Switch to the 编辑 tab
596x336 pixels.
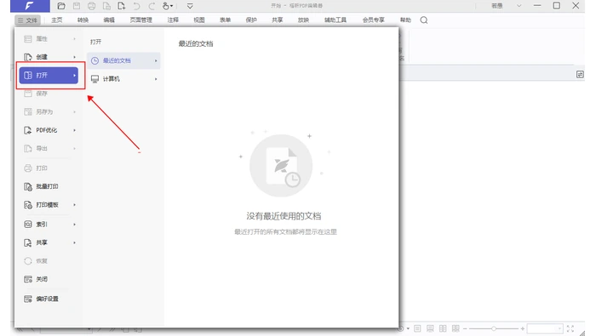point(109,20)
